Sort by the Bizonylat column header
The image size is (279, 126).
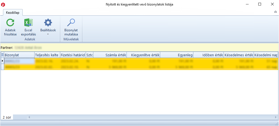pyautogui.click(x=19, y=55)
